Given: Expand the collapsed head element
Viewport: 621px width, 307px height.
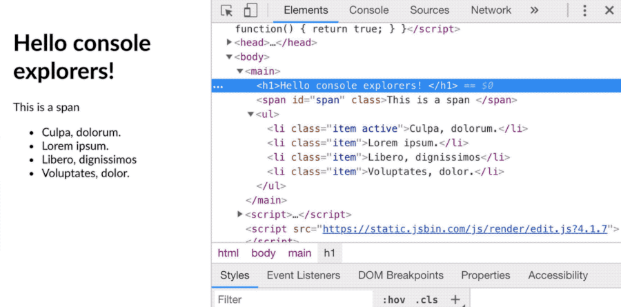Looking at the screenshot, I should pyautogui.click(x=230, y=43).
